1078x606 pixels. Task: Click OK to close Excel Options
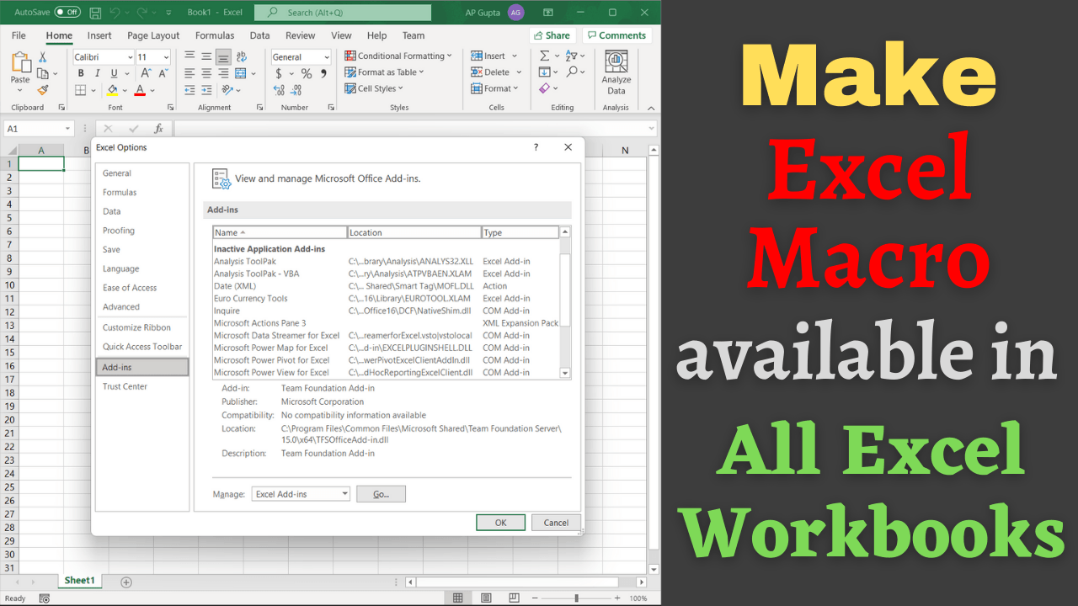(x=500, y=522)
